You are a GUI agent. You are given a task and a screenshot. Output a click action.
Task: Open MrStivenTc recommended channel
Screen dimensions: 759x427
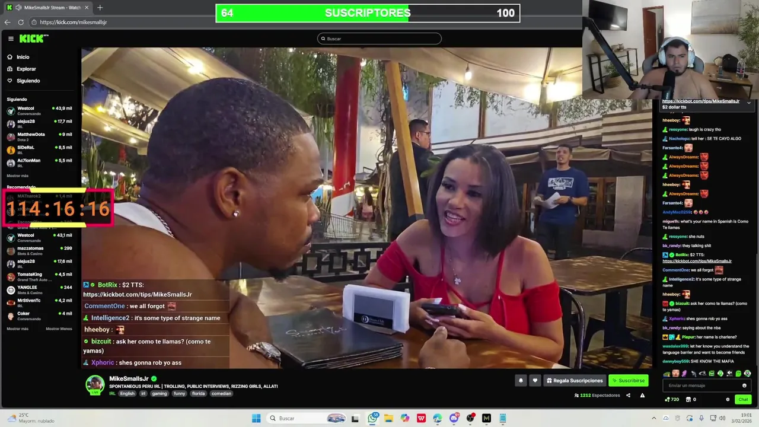point(39,302)
